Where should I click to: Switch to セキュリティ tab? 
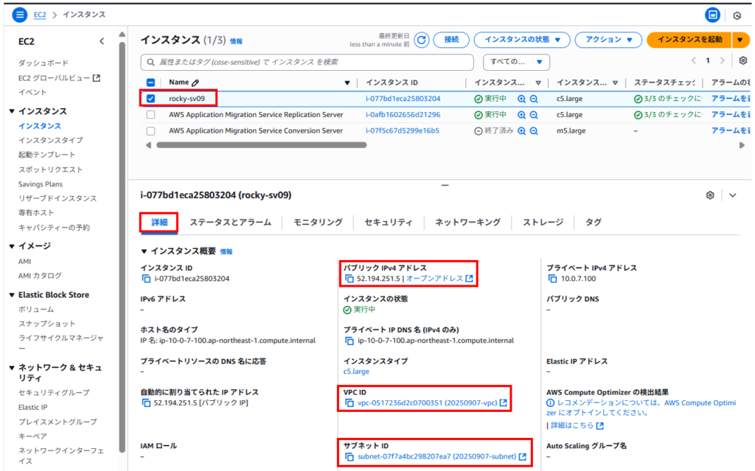pyautogui.click(x=389, y=223)
